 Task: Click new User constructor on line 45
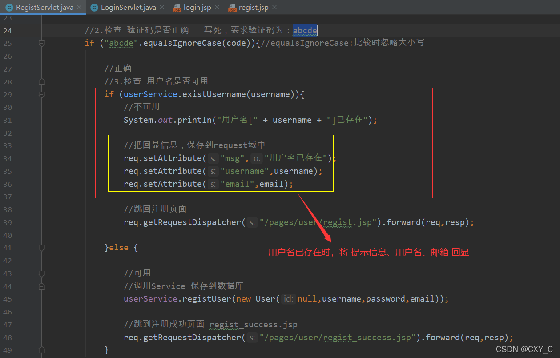pyautogui.click(x=256, y=299)
